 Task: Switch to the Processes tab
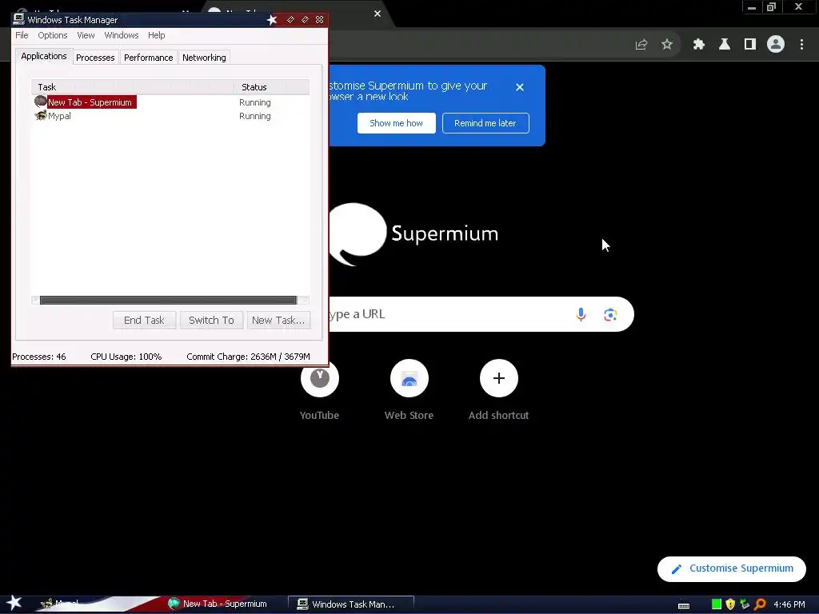(95, 58)
